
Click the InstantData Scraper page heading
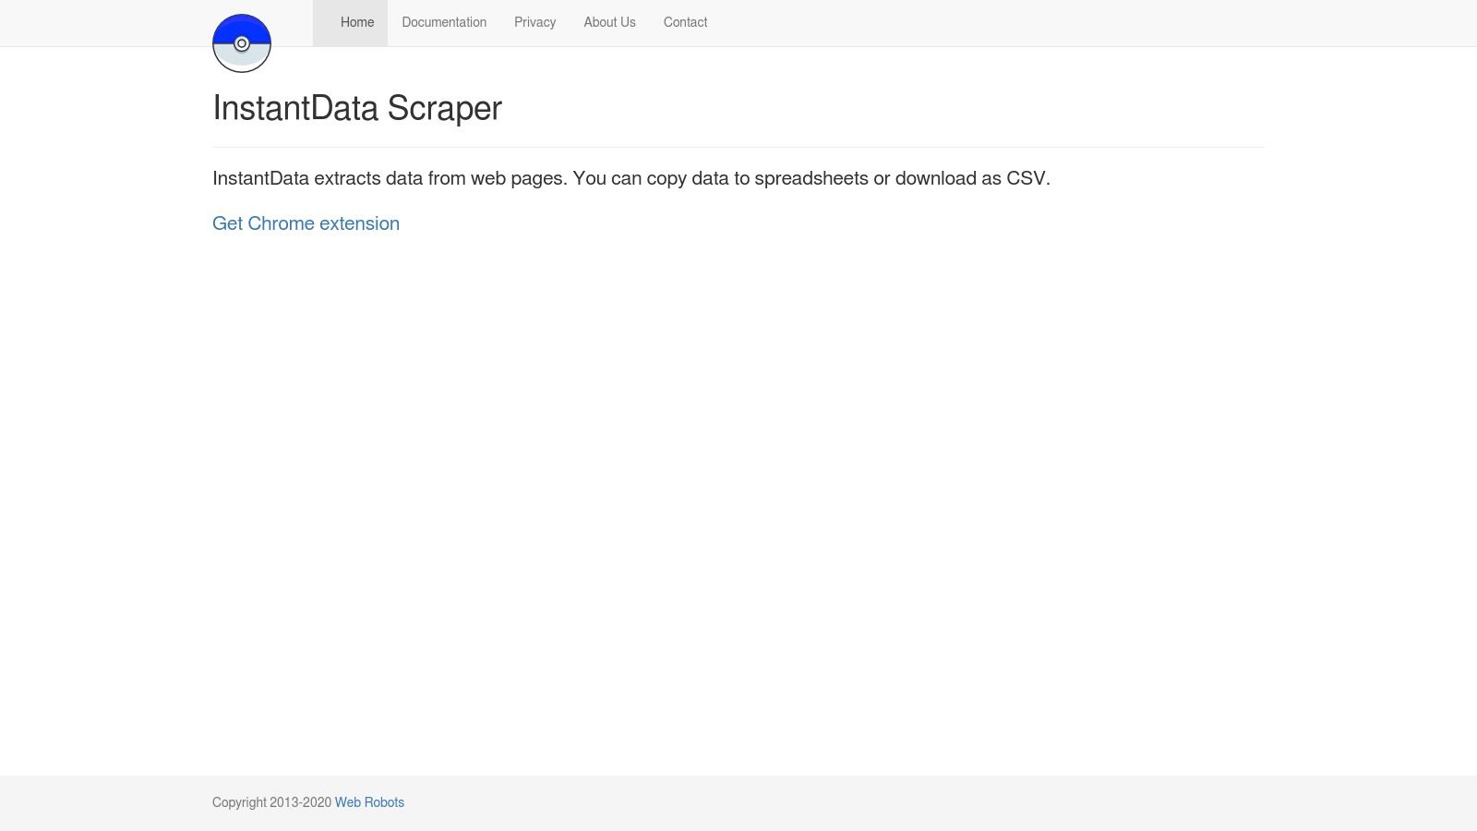click(357, 108)
